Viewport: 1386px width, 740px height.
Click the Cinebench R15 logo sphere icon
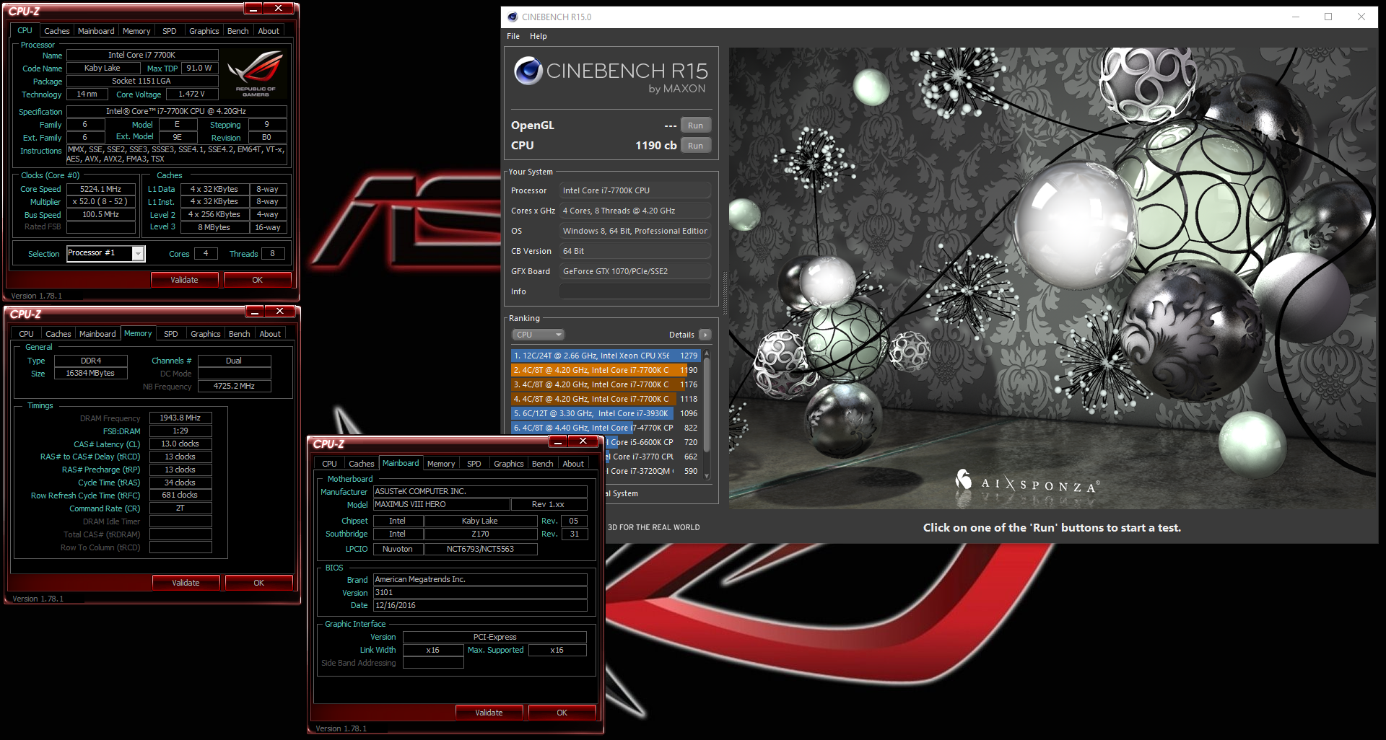tap(528, 71)
